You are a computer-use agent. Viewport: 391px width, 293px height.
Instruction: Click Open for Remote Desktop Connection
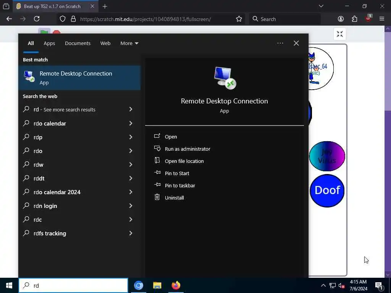[x=171, y=137]
